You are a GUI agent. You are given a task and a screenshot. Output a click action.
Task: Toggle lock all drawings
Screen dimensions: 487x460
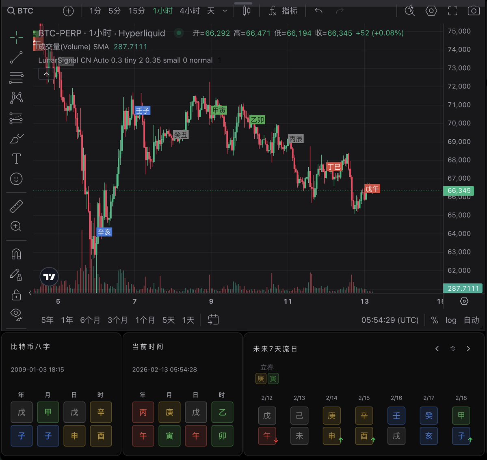tap(16, 294)
